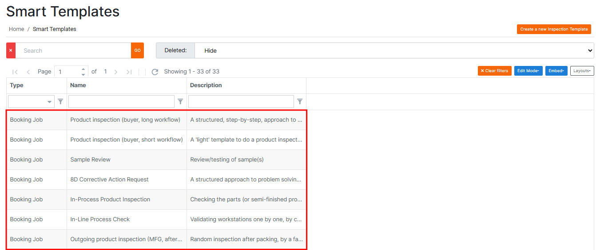Go to previous page arrow icon

pyautogui.click(x=28, y=72)
